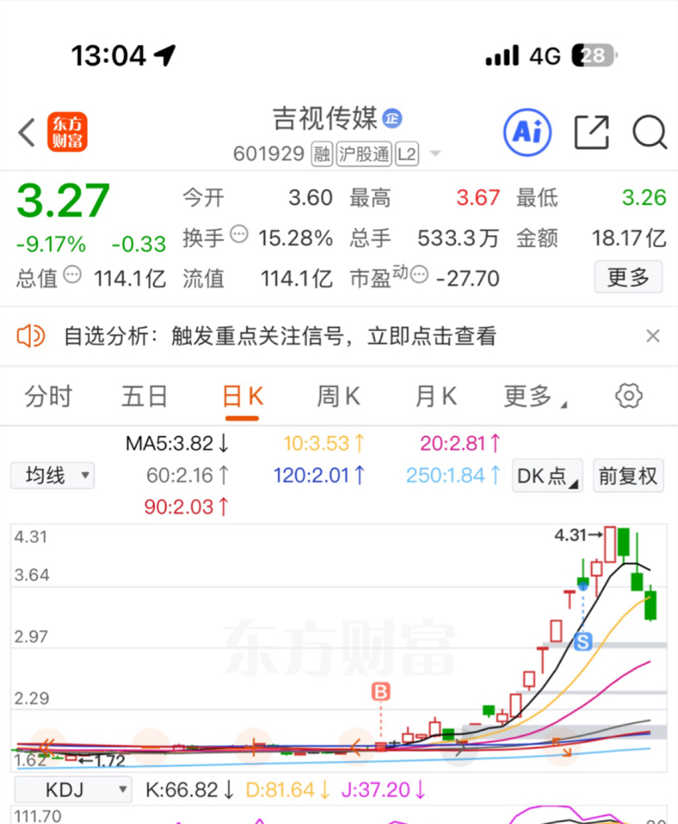Expand the 更多 chart period menu
678x824 pixels.
click(535, 396)
